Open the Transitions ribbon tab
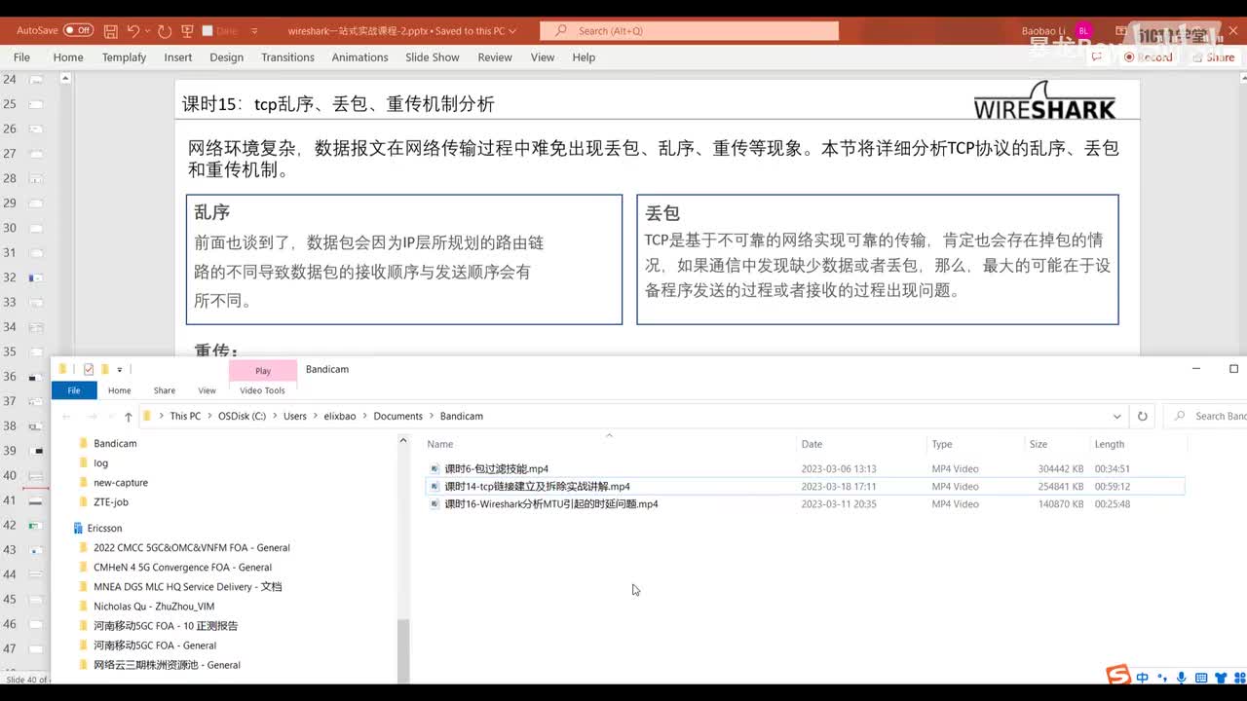Image resolution: width=1247 pixels, height=701 pixels. pyautogui.click(x=287, y=57)
